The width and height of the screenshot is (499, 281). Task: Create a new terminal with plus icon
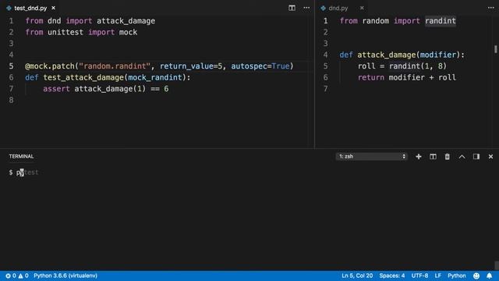(x=419, y=156)
